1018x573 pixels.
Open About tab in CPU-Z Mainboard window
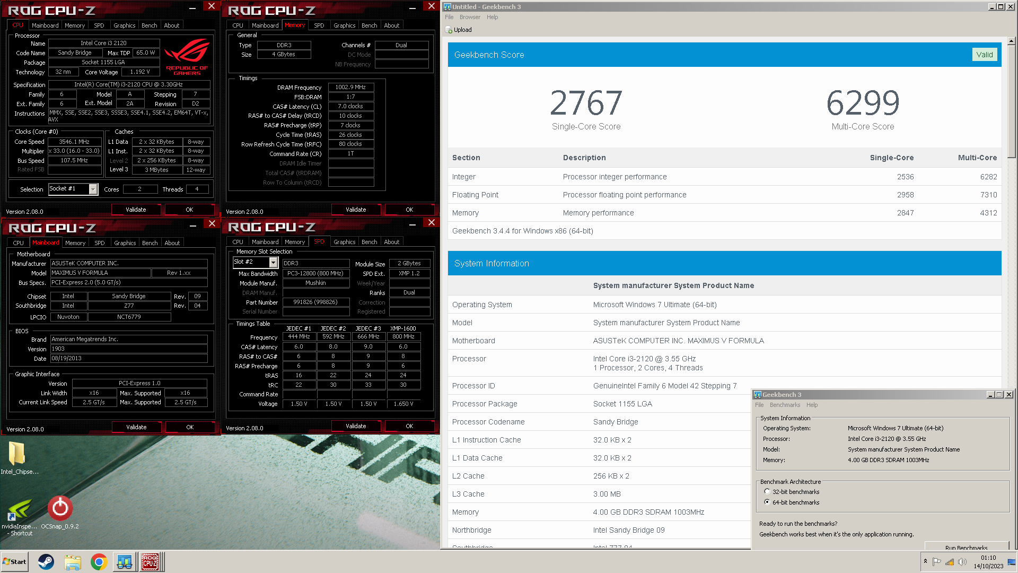tap(172, 242)
